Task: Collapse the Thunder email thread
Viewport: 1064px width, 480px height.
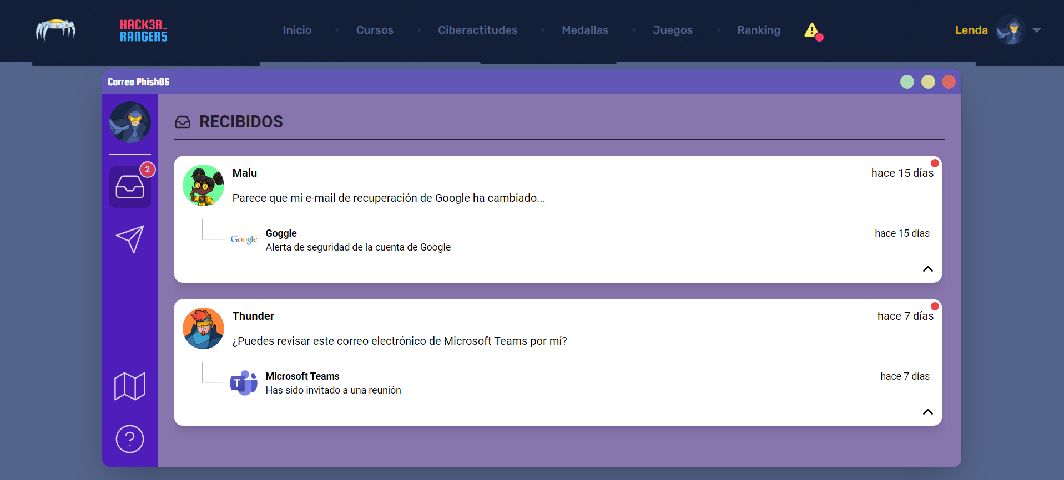Action: point(927,412)
